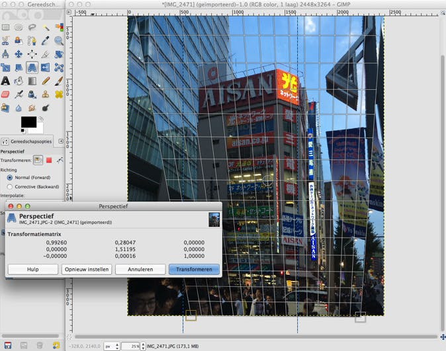Select the Flip tool
This screenshot has height=351, width=446.
click(x=46, y=67)
